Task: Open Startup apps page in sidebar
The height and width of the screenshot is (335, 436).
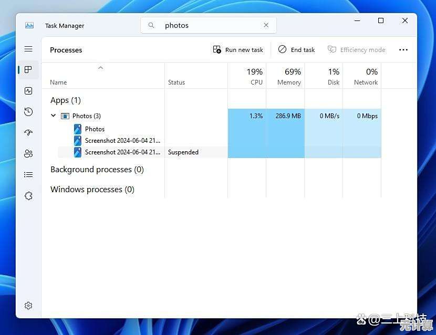Action: point(28,133)
